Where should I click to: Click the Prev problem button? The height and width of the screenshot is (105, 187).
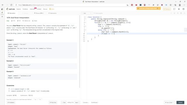click(x=64, y=102)
